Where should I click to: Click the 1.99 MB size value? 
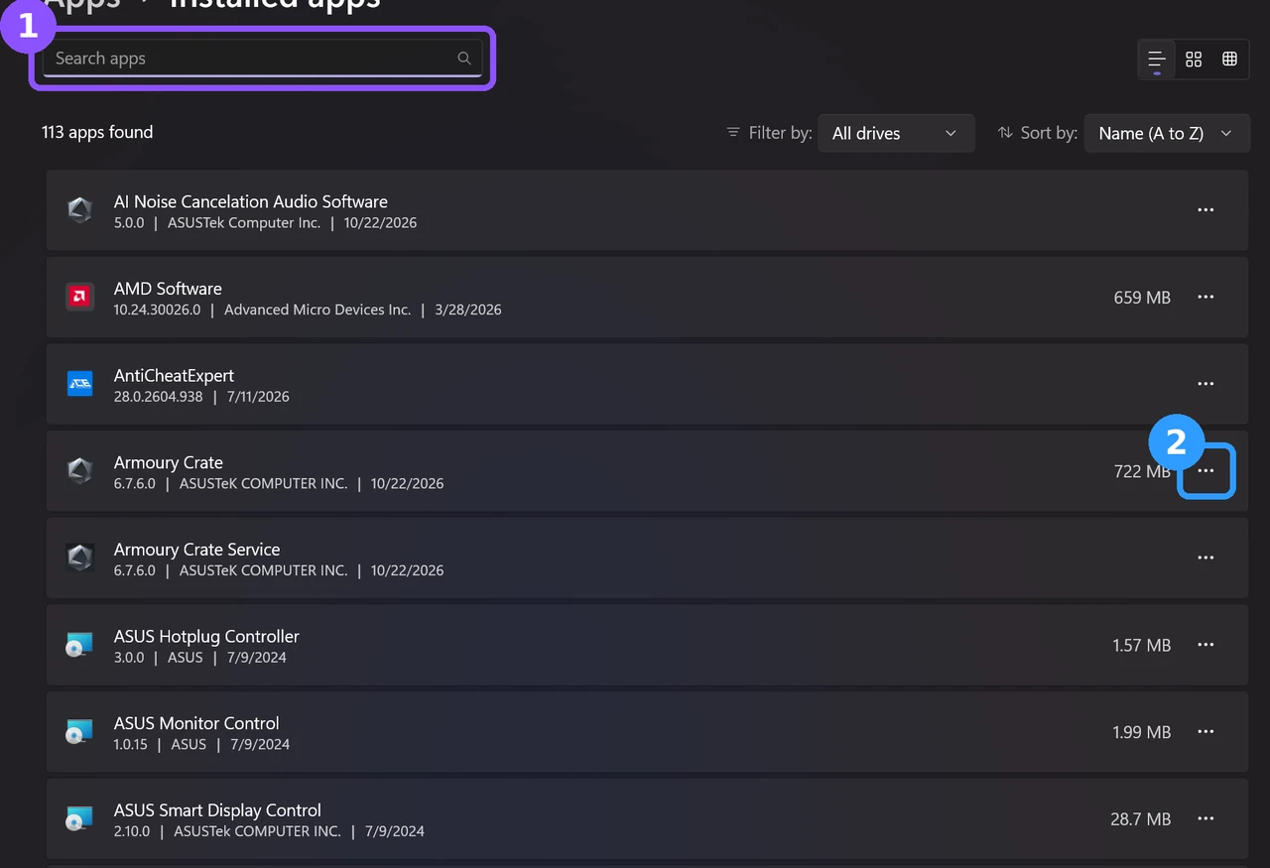point(1141,732)
